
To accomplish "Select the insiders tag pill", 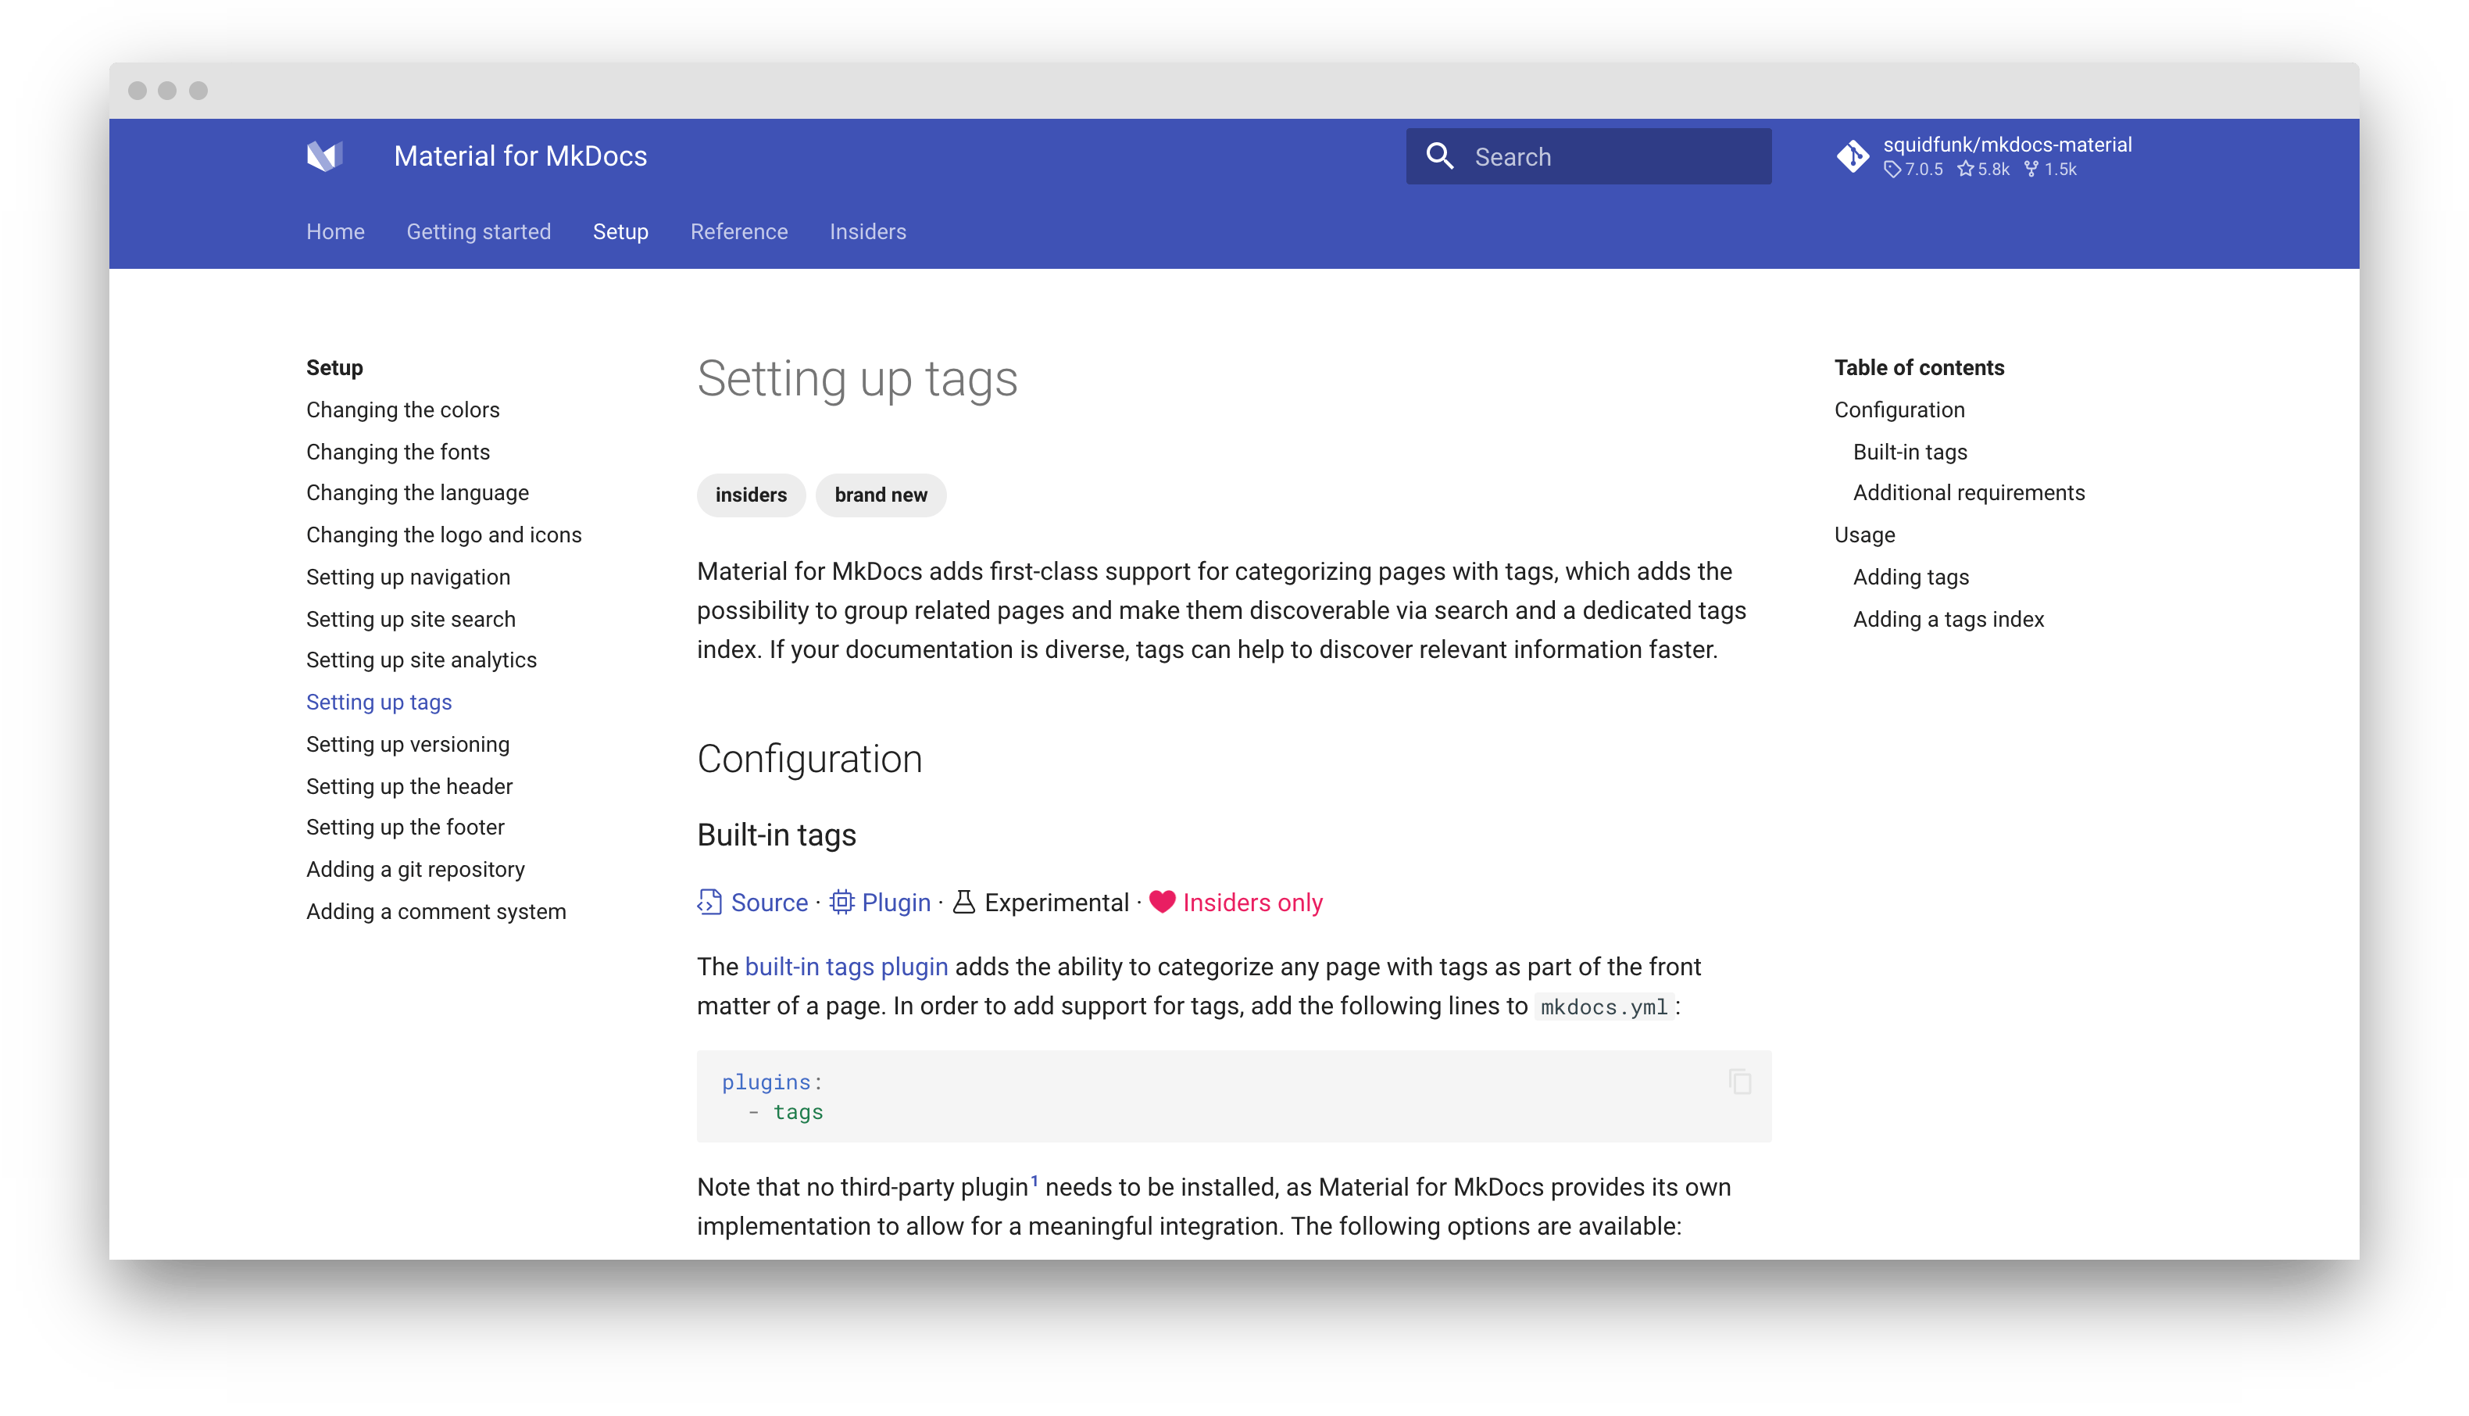I will (x=750, y=495).
